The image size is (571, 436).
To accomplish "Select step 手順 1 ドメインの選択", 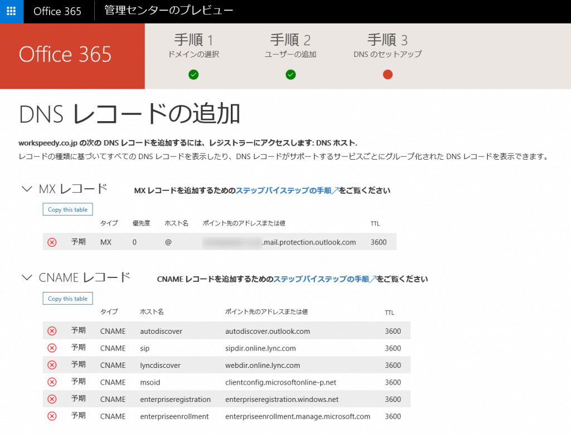I will pos(193,46).
